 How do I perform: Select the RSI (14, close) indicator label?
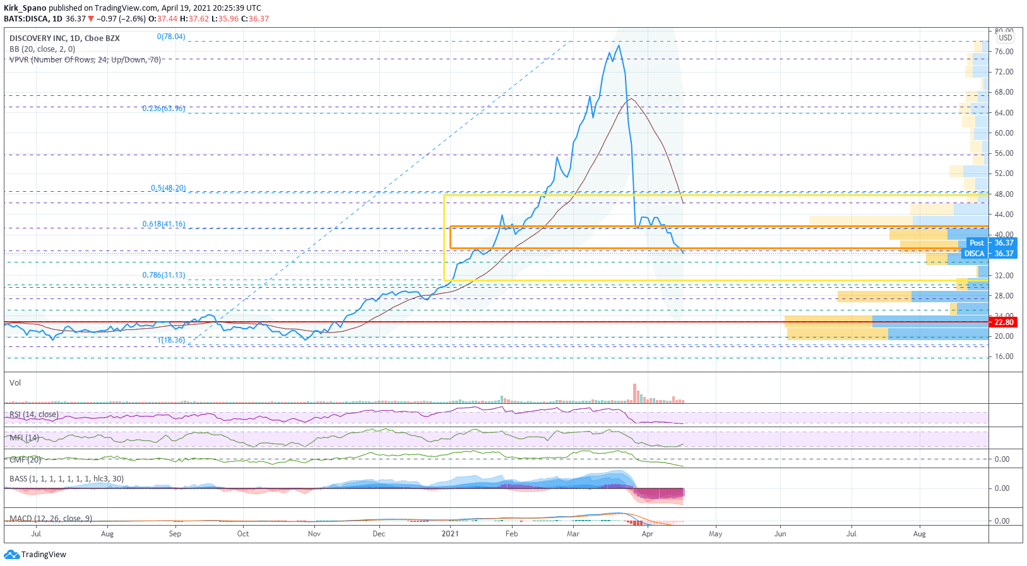pos(34,415)
